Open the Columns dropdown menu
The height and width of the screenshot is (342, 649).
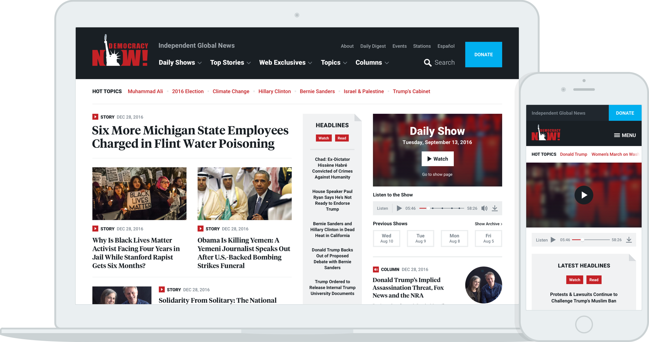point(372,63)
